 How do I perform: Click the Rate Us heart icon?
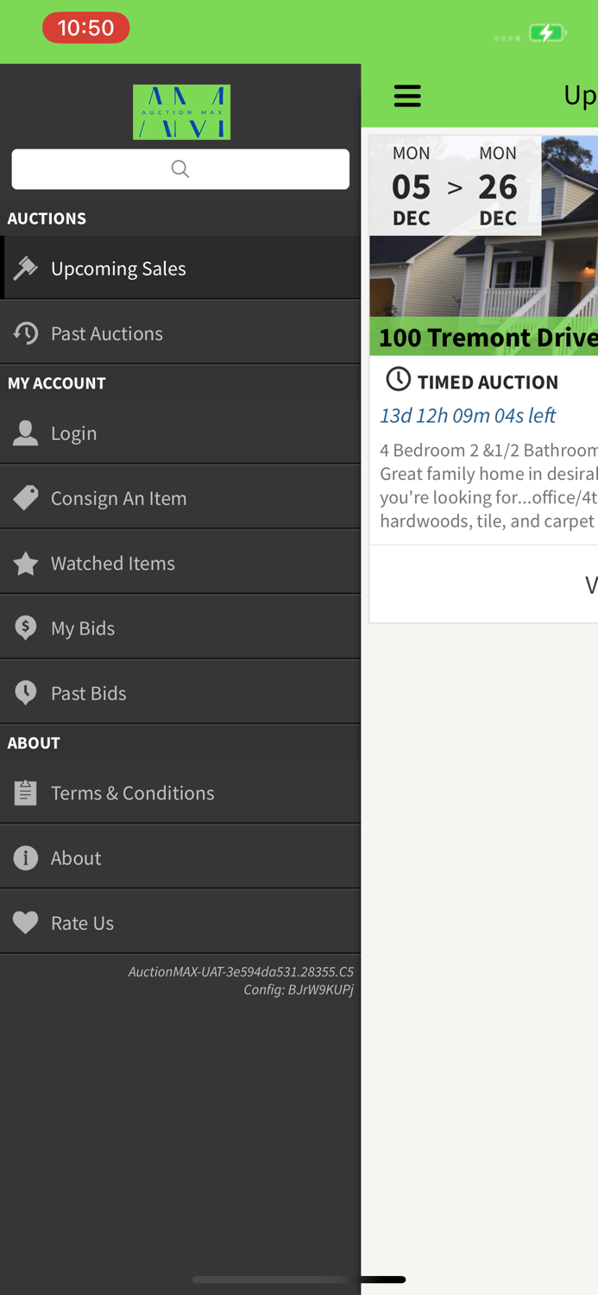(25, 921)
